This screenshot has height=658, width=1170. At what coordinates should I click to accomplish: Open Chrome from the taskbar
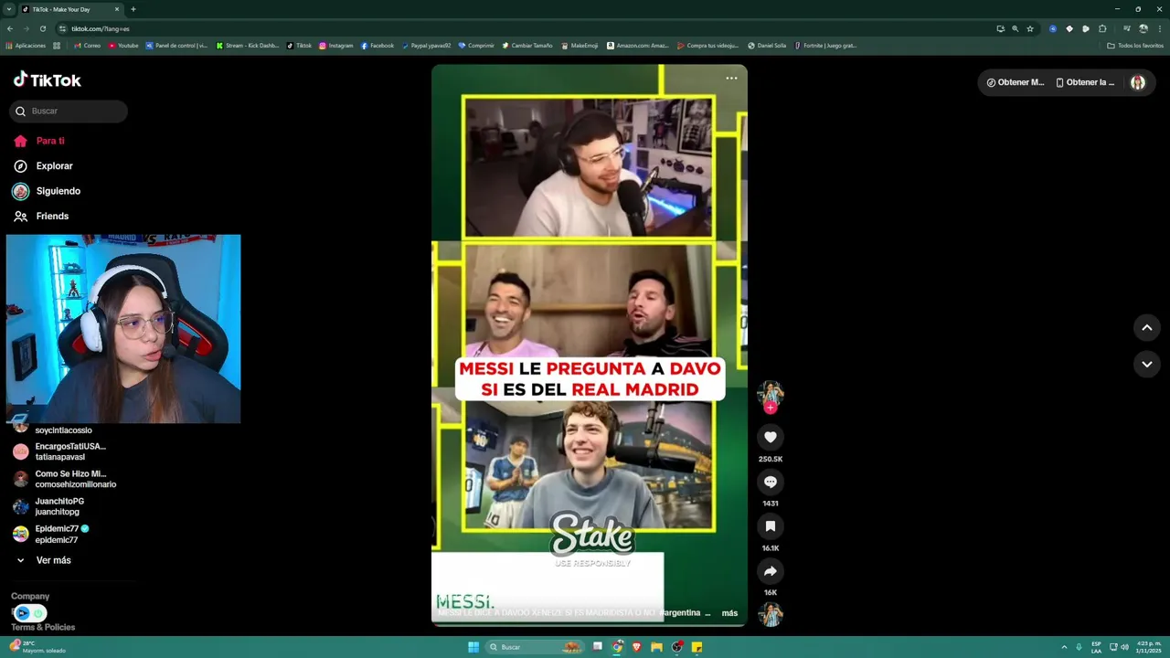pos(618,647)
